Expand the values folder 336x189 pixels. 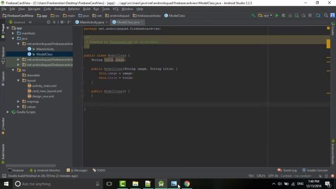coord(18,107)
